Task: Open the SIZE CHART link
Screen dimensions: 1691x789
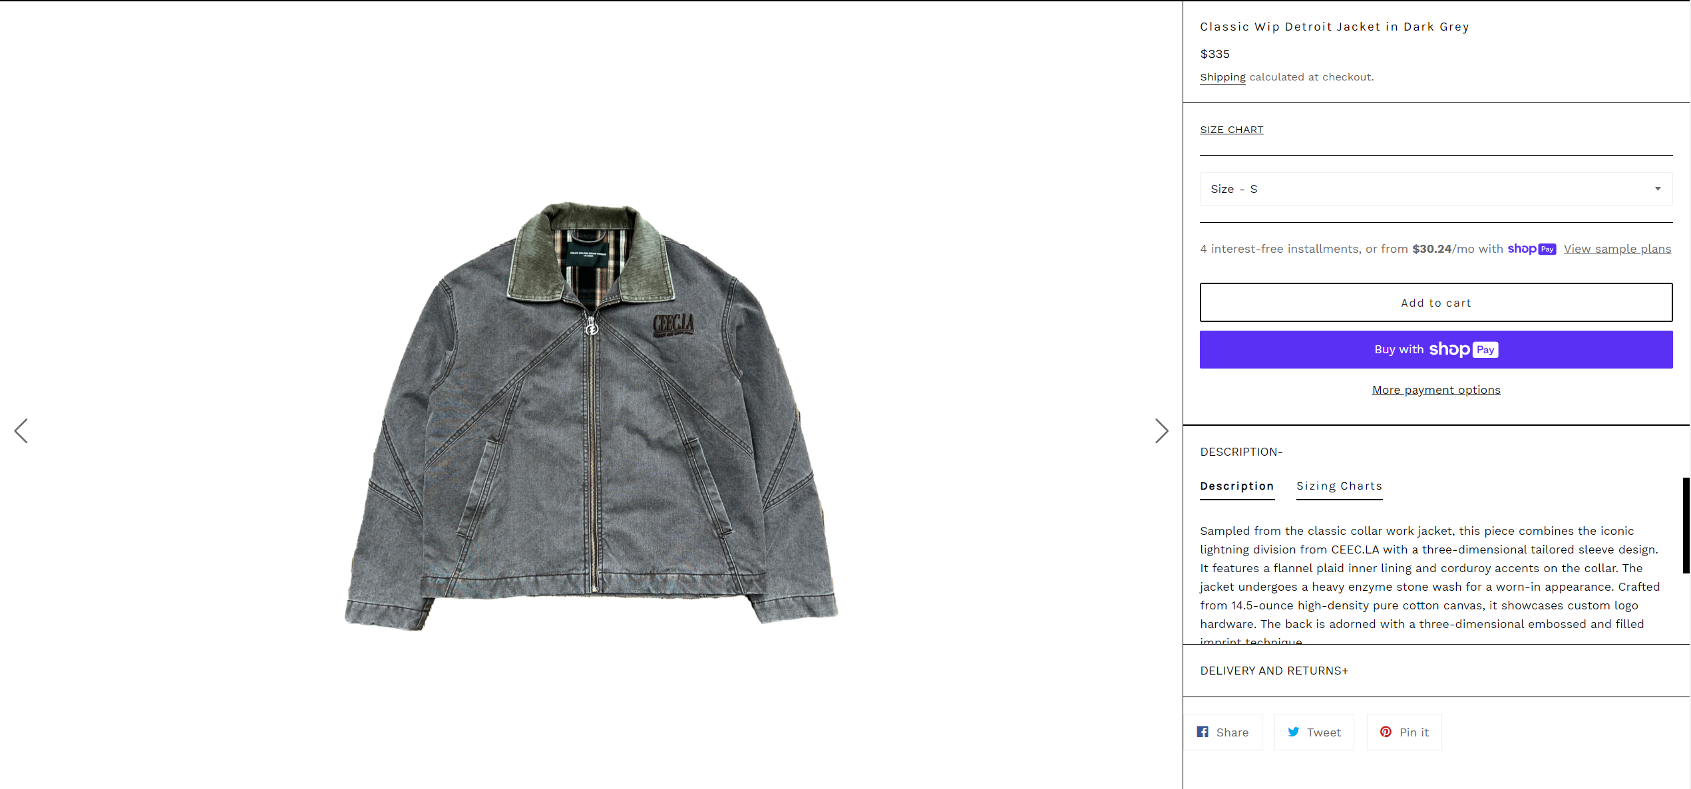Action: coord(1231,130)
